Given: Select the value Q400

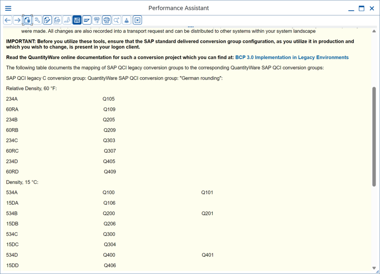Looking at the screenshot, I should 109,255.
